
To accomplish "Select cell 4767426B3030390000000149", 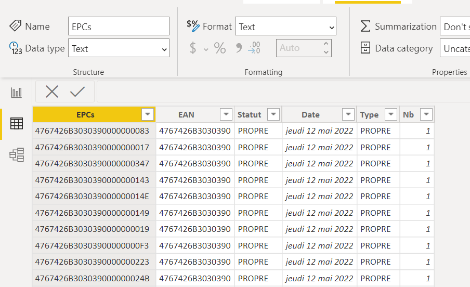I will click(x=94, y=213).
